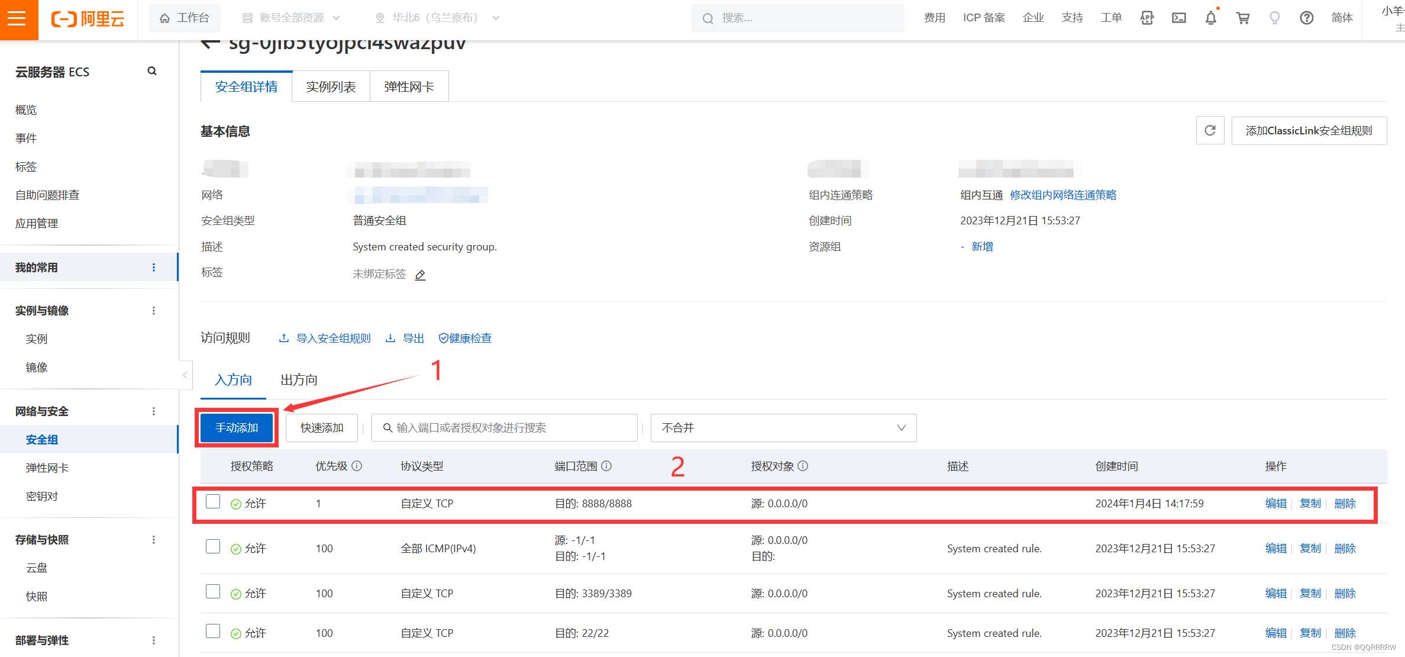Expand the 账号全部资源 dropdown

pyautogui.click(x=291, y=18)
